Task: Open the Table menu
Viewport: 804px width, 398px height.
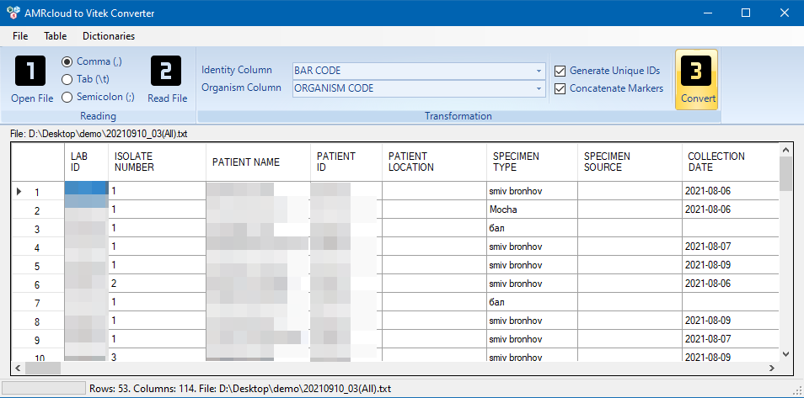Action: point(56,36)
